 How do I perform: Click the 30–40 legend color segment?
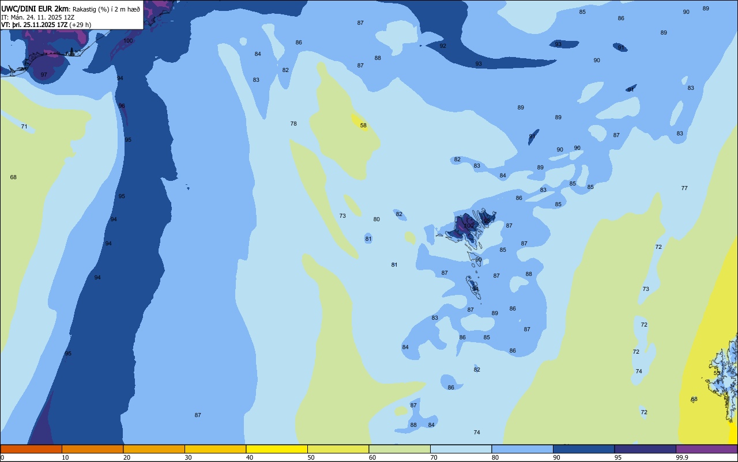point(215,449)
